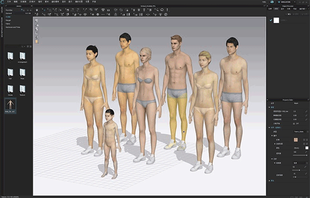This screenshot has height=198, width=310.
Task: Select Avatar in the Library list
Action: [x=8, y=17]
